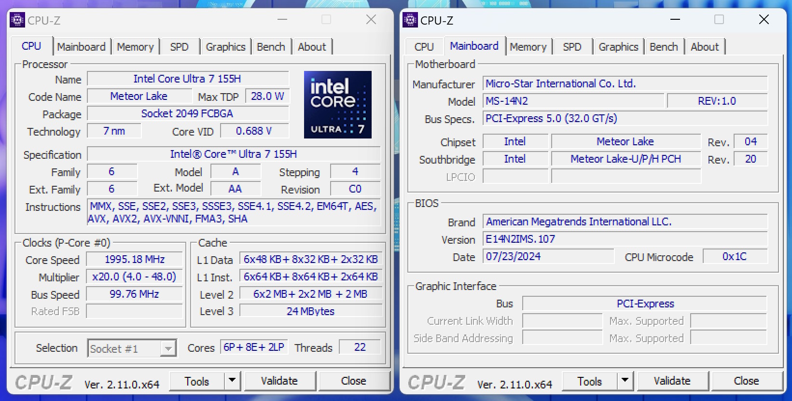Image resolution: width=792 pixels, height=401 pixels.
Task: Click CPU Microcode value 0x1C
Action: 735,256
